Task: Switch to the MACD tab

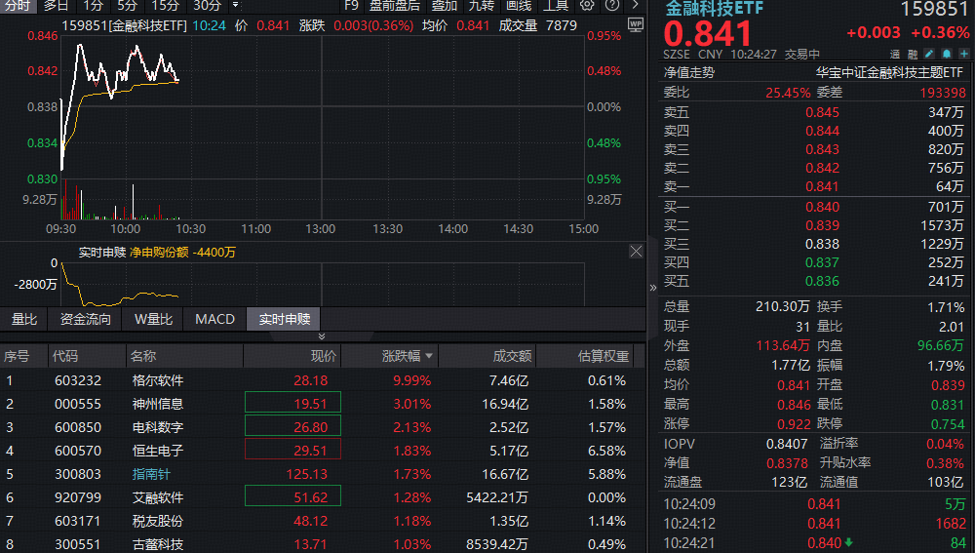Action: (214, 319)
